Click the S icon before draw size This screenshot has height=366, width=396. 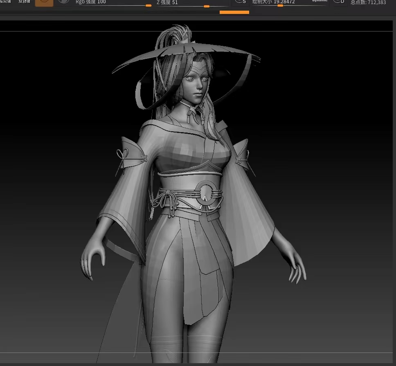click(241, 2)
